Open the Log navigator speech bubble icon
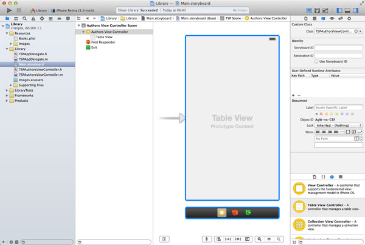365x245 pixels. coord(68,19)
